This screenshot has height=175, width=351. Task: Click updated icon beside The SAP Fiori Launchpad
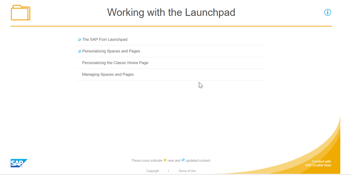pos(80,40)
